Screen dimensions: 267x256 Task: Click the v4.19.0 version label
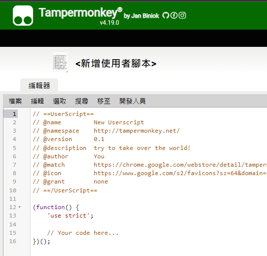pyautogui.click(x=110, y=23)
